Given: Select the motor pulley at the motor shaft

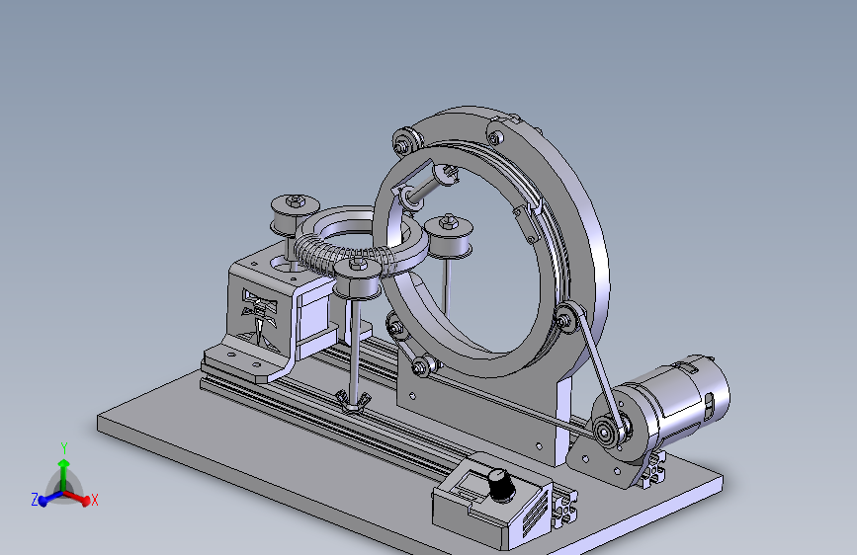Looking at the screenshot, I should click(x=606, y=431).
